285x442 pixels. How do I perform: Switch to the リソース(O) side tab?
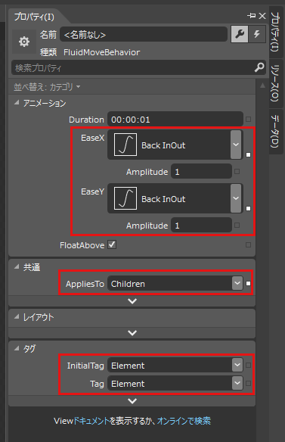click(275, 83)
